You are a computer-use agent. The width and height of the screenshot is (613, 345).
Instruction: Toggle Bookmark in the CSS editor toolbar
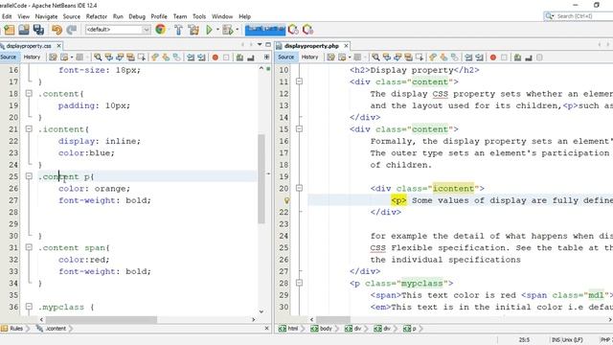177,57
